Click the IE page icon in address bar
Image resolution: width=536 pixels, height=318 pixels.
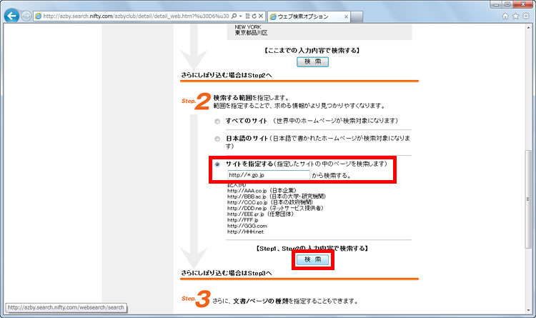39,16
